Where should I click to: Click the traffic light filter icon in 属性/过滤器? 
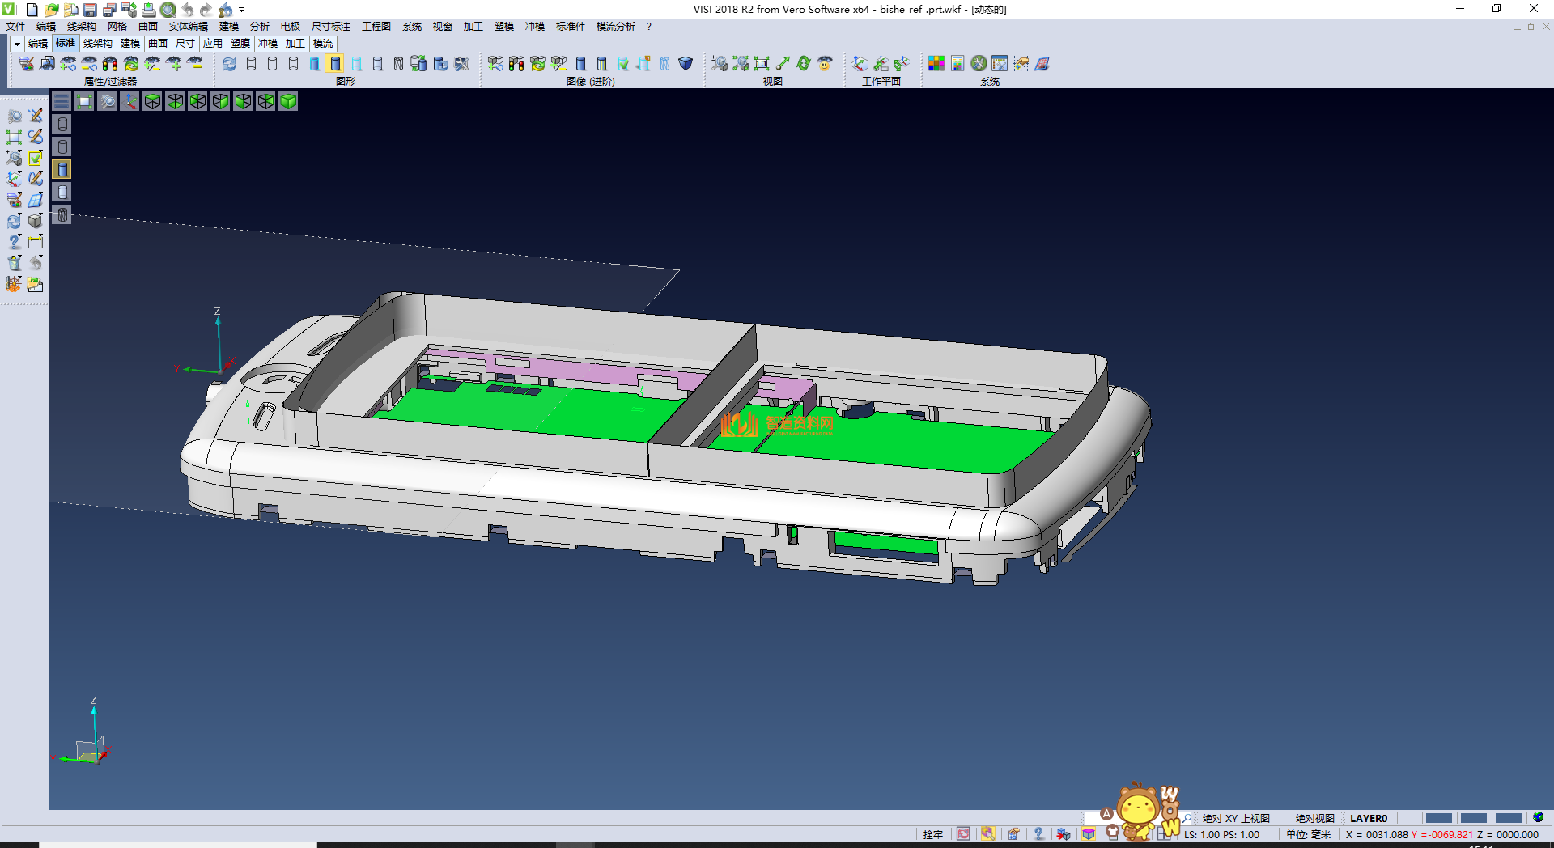(110, 64)
